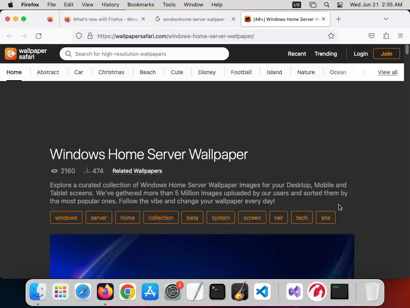Open the tracking protection shield icon
The image size is (410, 308).
[x=79, y=36]
